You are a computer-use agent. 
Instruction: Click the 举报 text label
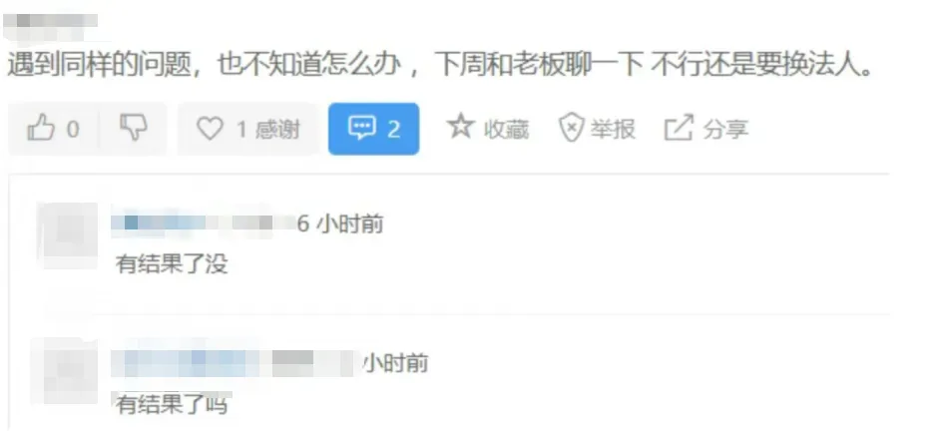[612, 130]
